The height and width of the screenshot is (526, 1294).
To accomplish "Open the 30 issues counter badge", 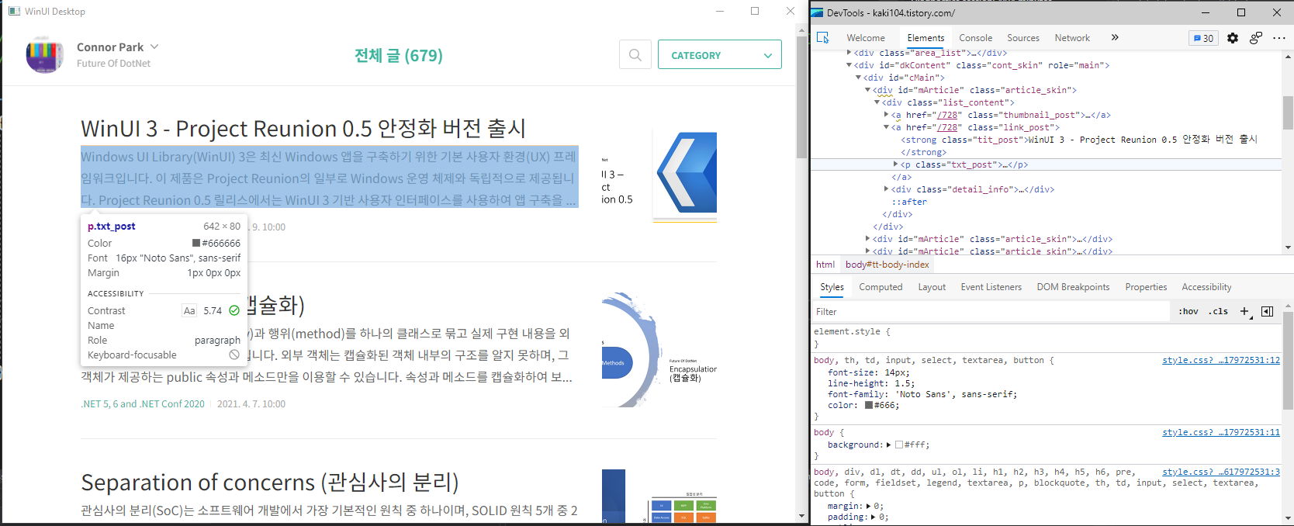I will click(1203, 38).
